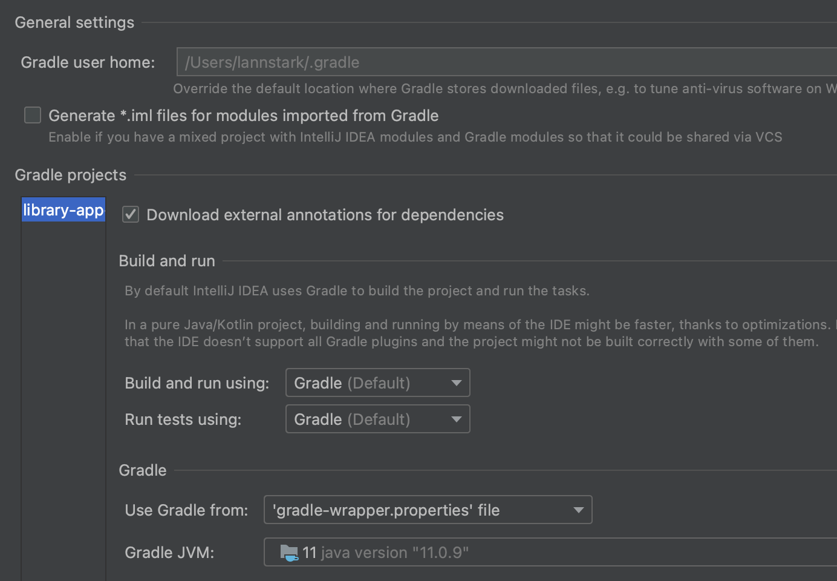Click the Gradle user home label

(x=88, y=62)
